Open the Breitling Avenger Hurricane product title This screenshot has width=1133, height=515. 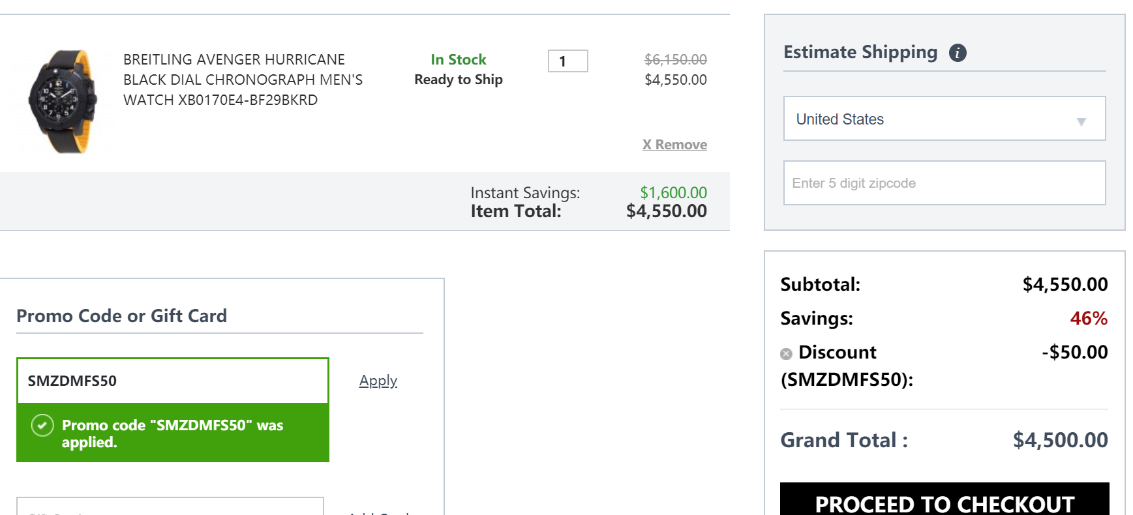243,80
